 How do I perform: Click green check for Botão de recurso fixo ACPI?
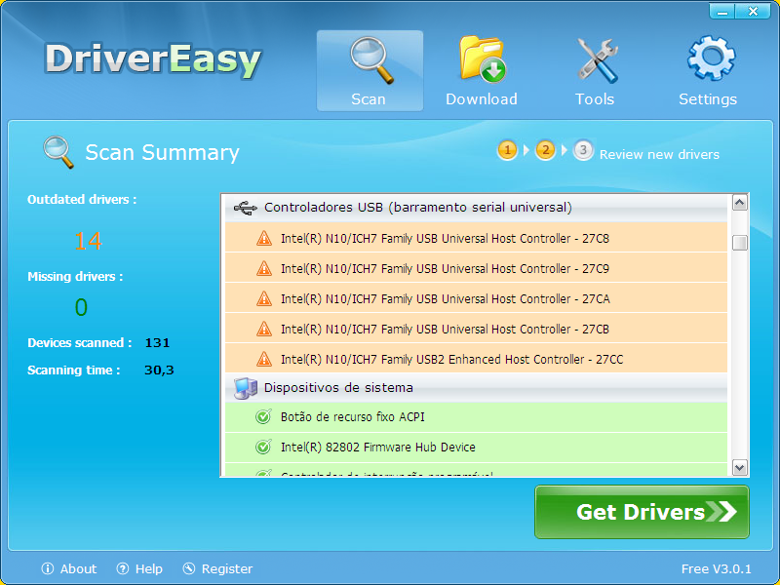[x=263, y=416]
